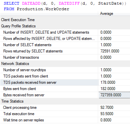Select the 'Client Execution Time' row
The height and width of the screenshot is (126, 130).
point(65,20)
